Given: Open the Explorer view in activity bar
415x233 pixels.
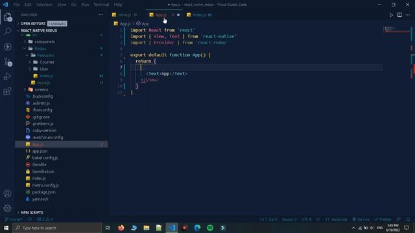Looking at the screenshot, I should click(x=7, y=17).
